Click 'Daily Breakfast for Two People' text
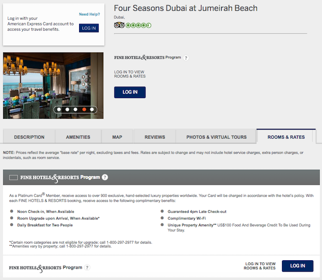The width and height of the screenshot is (322, 280). (45, 225)
